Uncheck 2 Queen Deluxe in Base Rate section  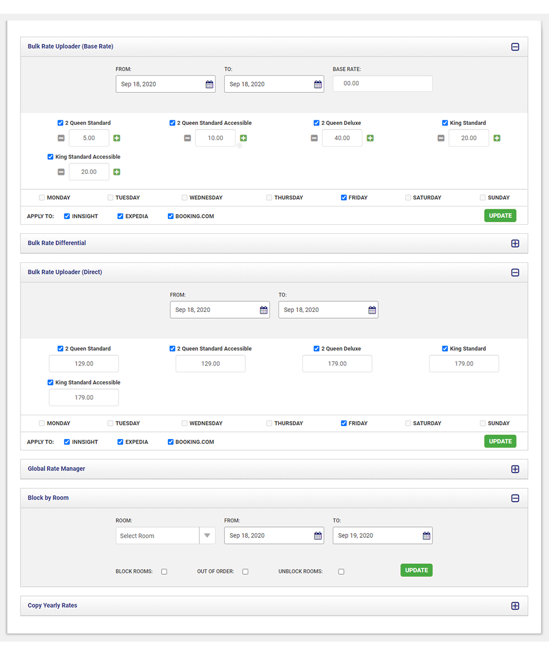317,123
